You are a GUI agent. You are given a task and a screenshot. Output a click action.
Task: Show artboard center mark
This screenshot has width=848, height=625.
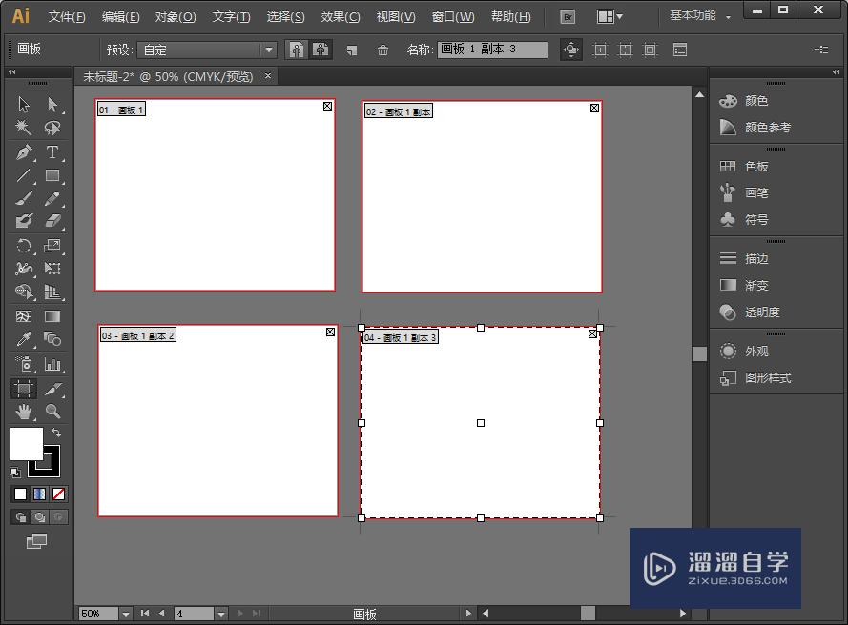pos(600,50)
